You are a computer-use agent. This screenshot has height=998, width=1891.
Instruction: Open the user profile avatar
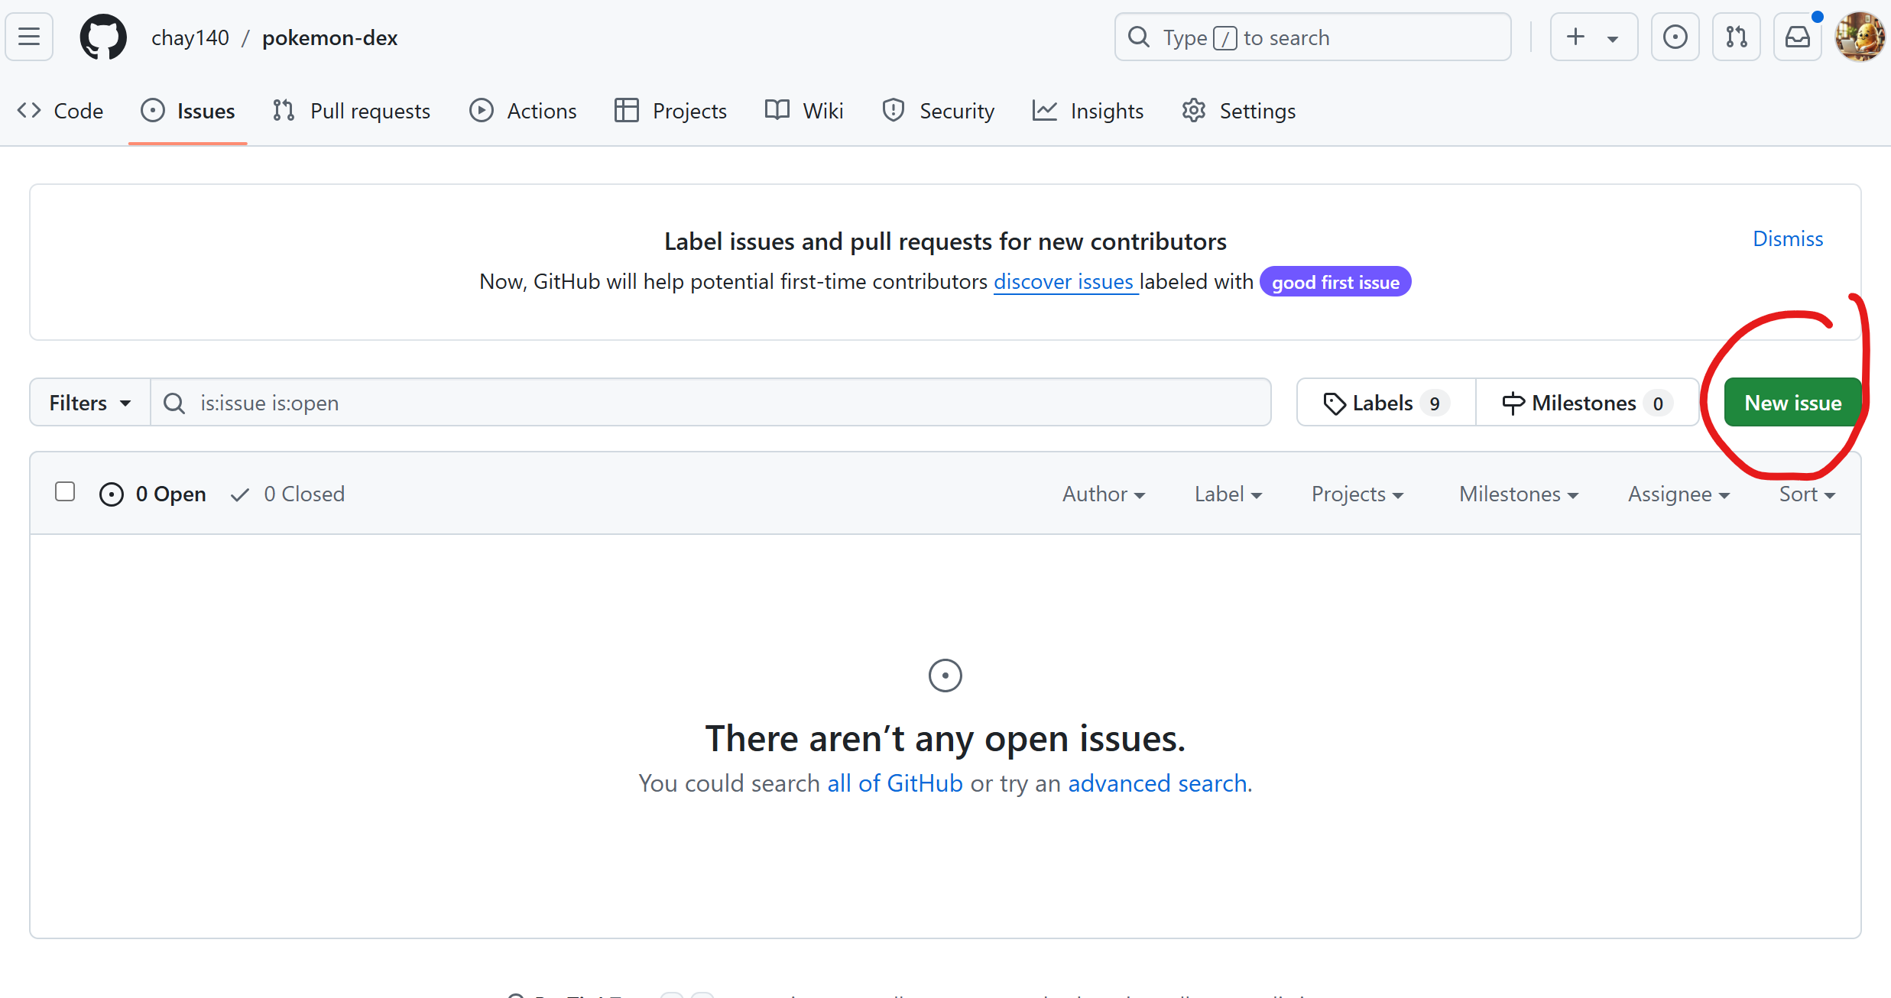pos(1860,37)
